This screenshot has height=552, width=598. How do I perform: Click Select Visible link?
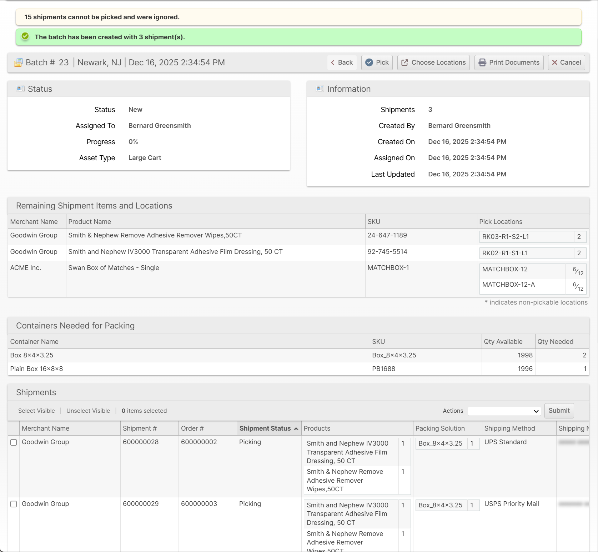click(x=36, y=411)
